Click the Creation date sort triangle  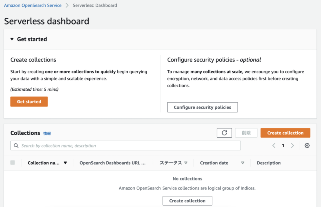coord(243,163)
